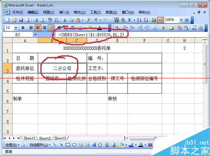This screenshot has height=156, width=210.
Task: Toggle right text alignment
Action: (45, 28)
